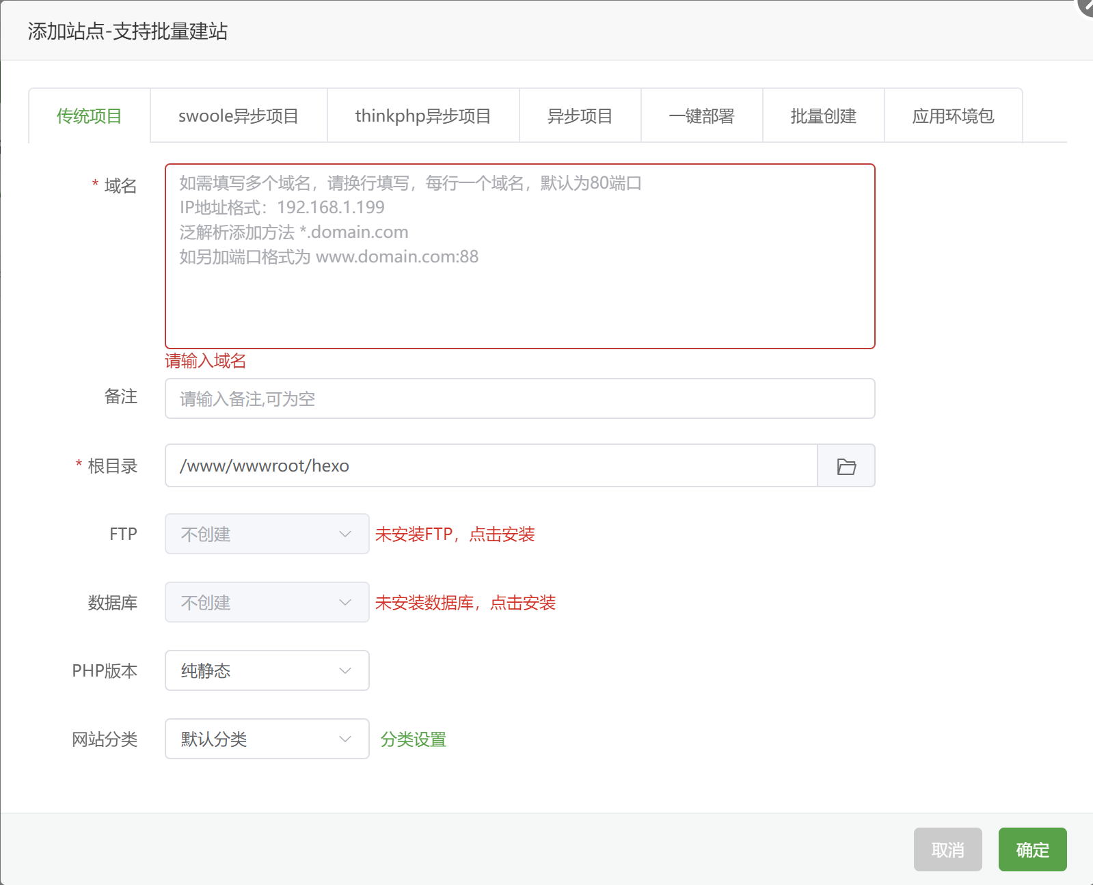1093x885 pixels.
Task: Focus the 域名 domain text area
Action: [520, 256]
